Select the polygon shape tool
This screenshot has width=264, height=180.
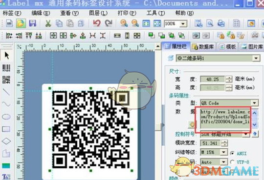pyautogui.click(x=6, y=153)
